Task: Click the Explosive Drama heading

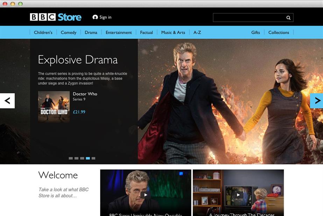Action: tap(78, 60)
